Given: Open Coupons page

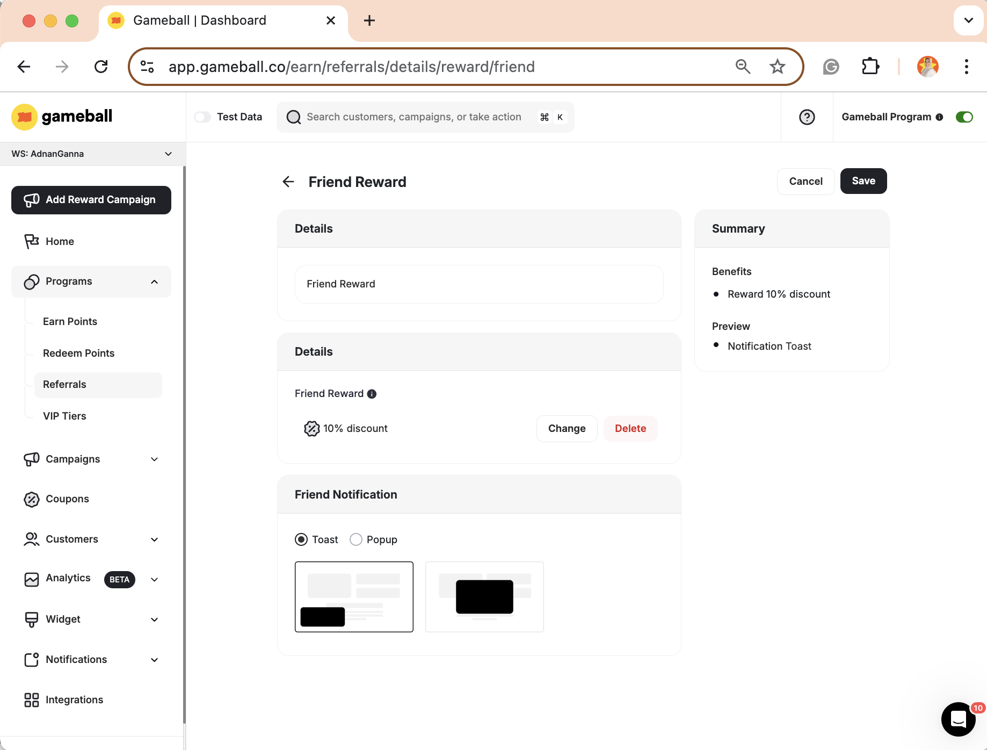Looking at the screenshot, I should tap(67, 499).
